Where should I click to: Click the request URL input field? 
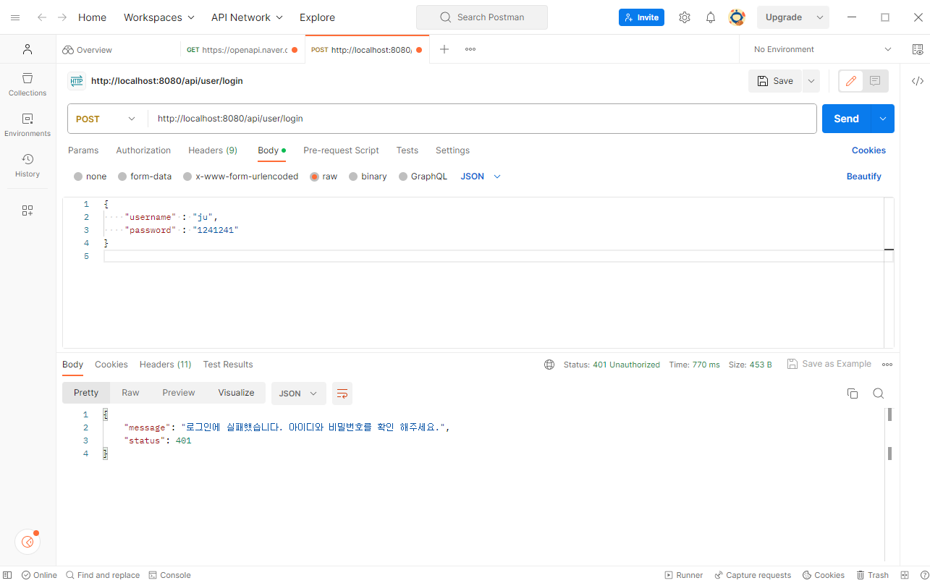point(483,119)
